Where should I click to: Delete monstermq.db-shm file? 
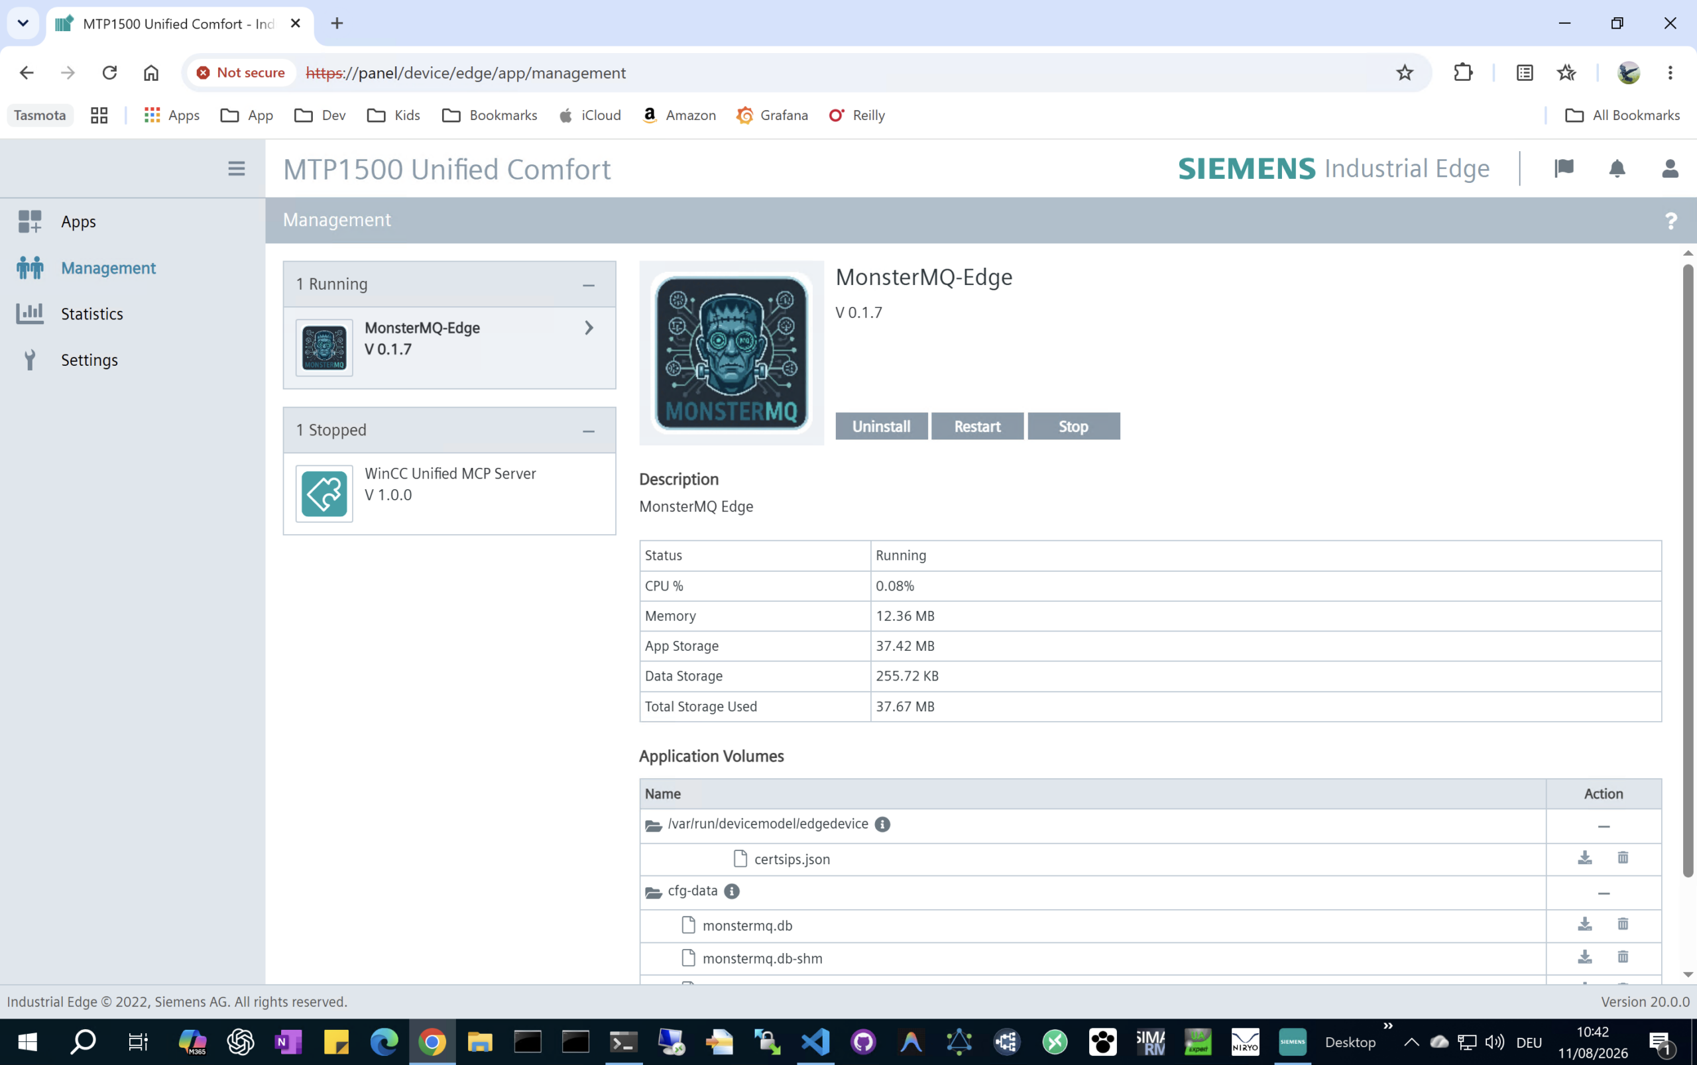(x=1623, y=956)
